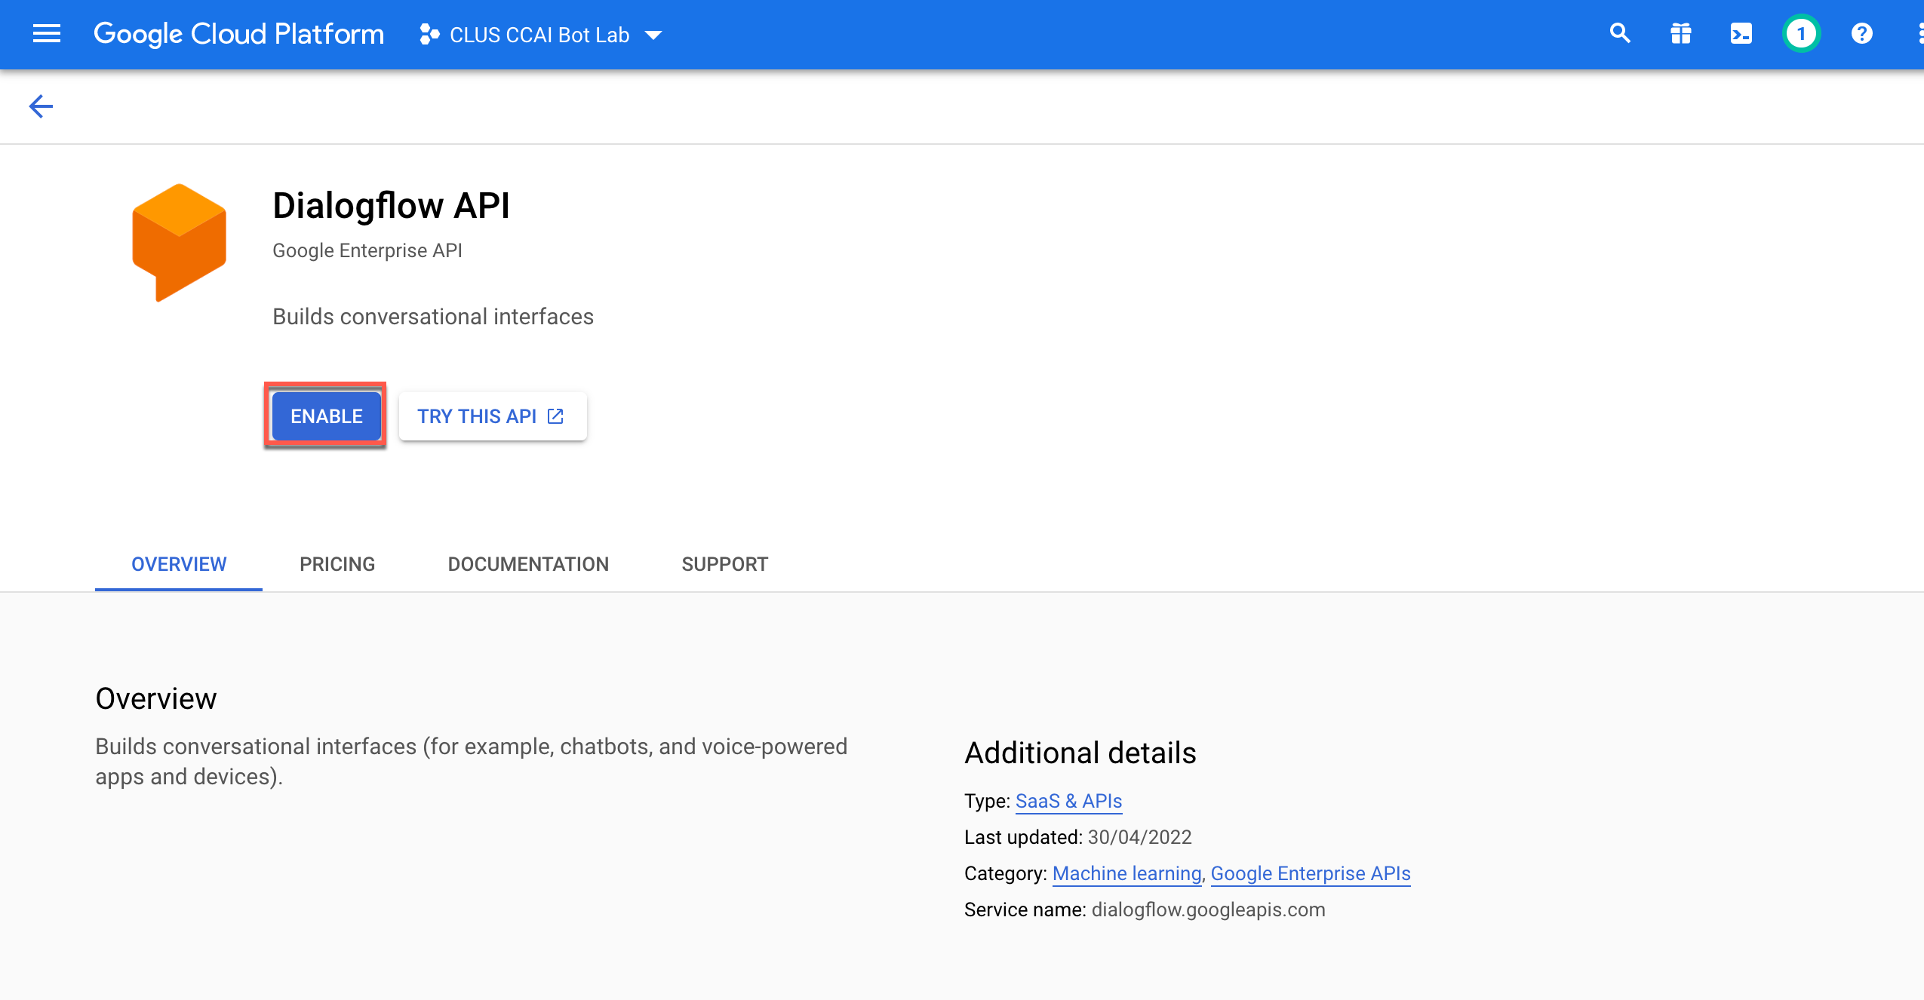Viewport: 1924px width, 1000px height.
Task: Activate Cloud Shell terminal icon
Action: pos(1741,34)
